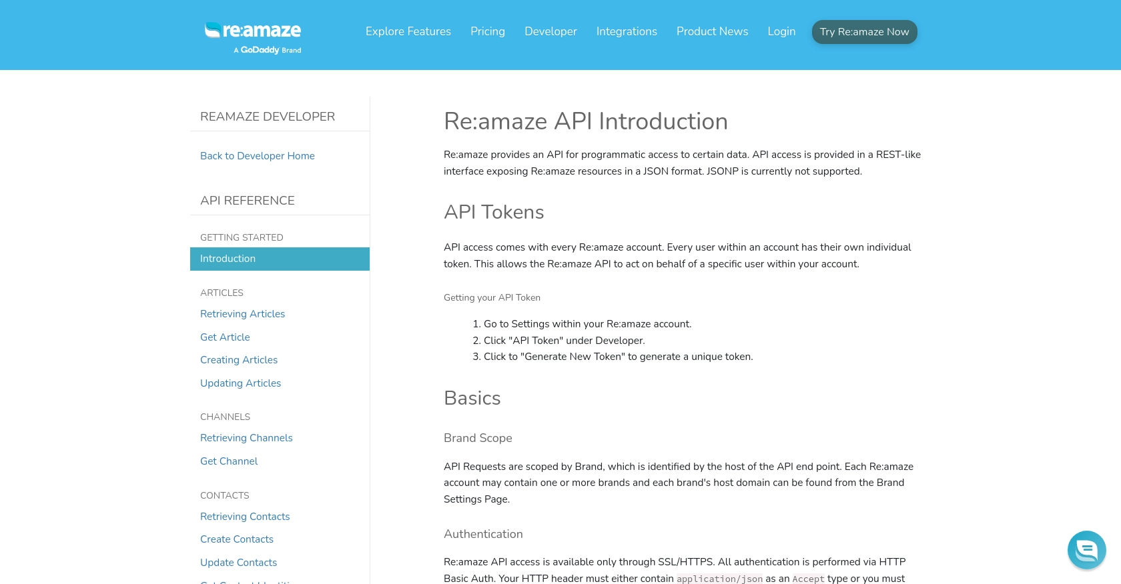Go to Pricing page
The height and width of the screenshot is (584, 1121).
tap(488, 31)
